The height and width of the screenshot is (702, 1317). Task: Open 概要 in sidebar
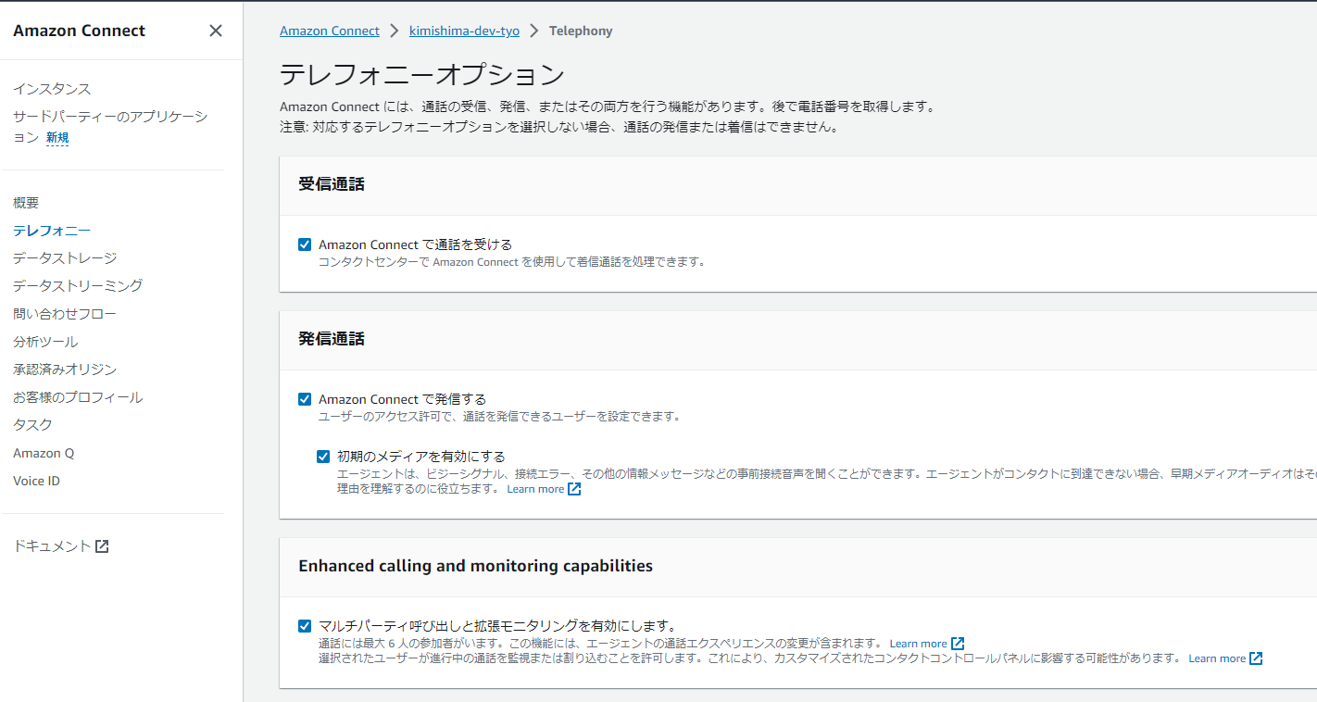tap(26, 203)
